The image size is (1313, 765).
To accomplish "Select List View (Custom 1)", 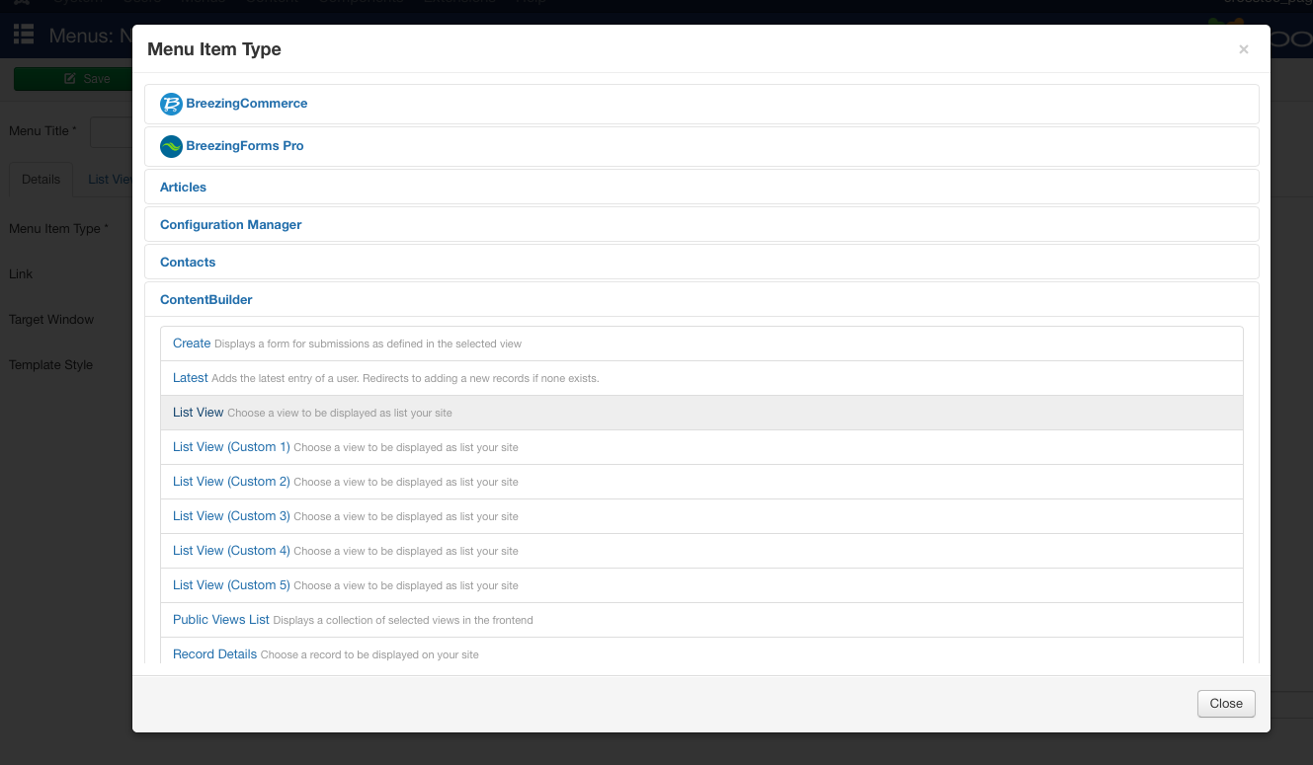I will point(701,447).
